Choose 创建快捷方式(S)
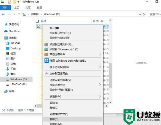This screenshot has width=161, height=125. coord(72,114)
